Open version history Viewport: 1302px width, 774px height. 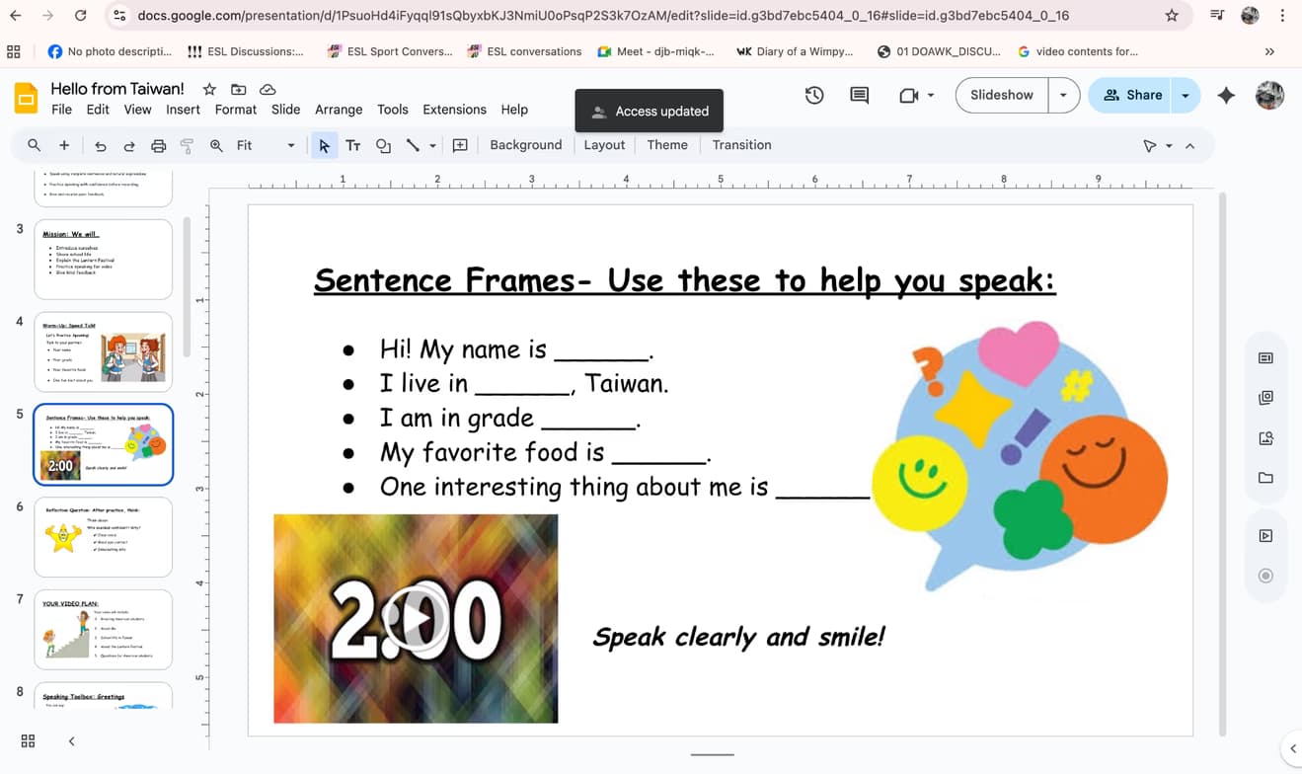coord(812,95)
